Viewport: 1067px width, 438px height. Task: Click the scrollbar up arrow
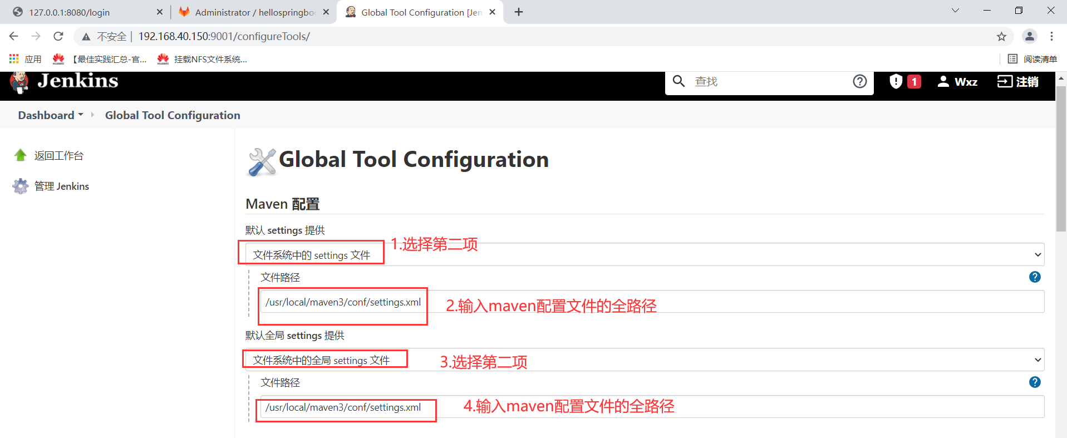pyautogui.click(x=1061, y=78)
